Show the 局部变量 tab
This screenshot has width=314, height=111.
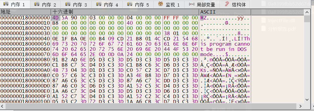point(202,4)
